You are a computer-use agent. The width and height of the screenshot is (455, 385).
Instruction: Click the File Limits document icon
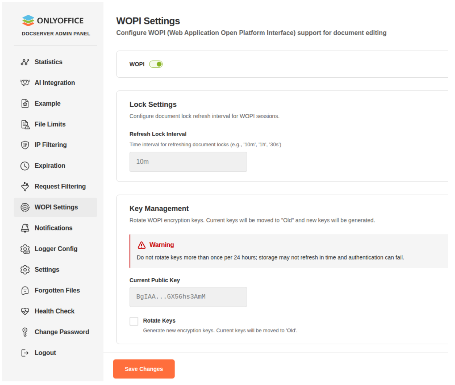pos(25,124)
